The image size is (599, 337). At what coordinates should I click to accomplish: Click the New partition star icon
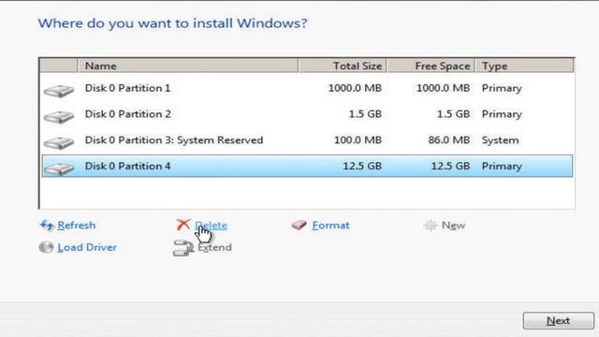point(431,226)
